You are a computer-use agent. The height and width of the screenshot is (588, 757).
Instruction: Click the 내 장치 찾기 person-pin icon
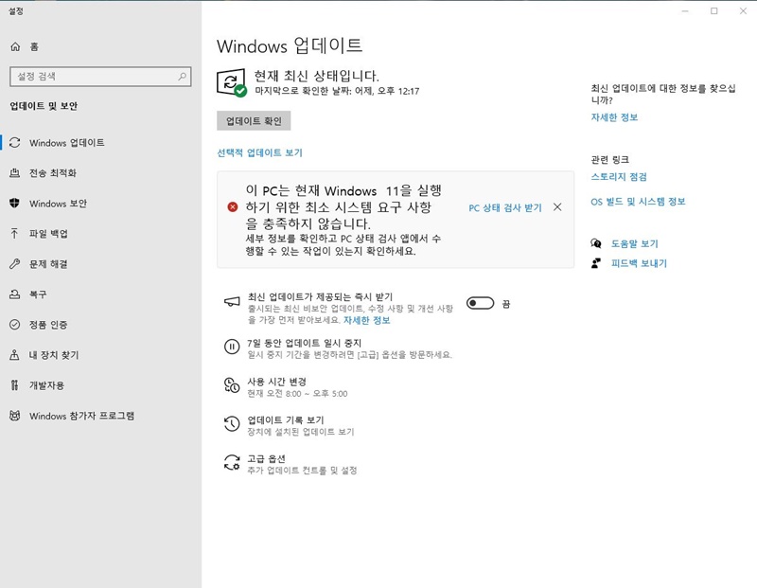(x=15, y=355)
